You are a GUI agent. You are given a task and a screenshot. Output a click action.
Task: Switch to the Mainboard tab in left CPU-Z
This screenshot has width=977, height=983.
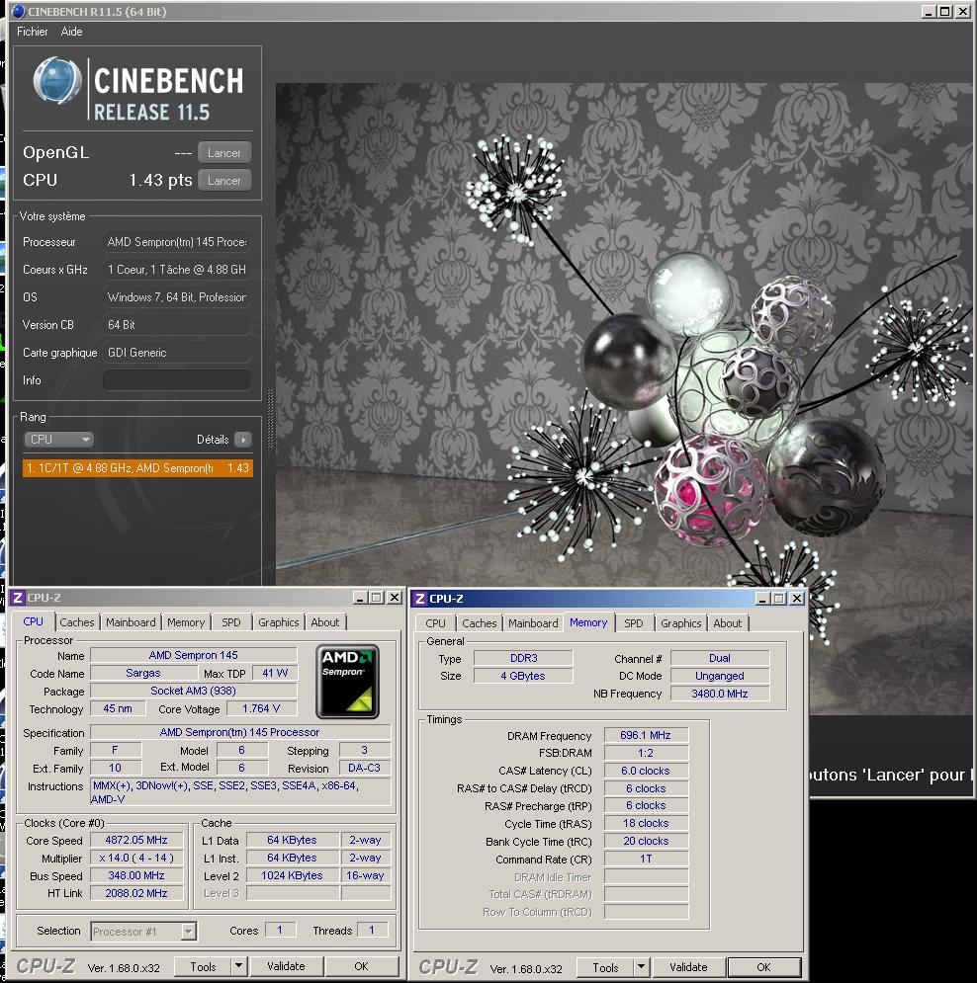131,621
